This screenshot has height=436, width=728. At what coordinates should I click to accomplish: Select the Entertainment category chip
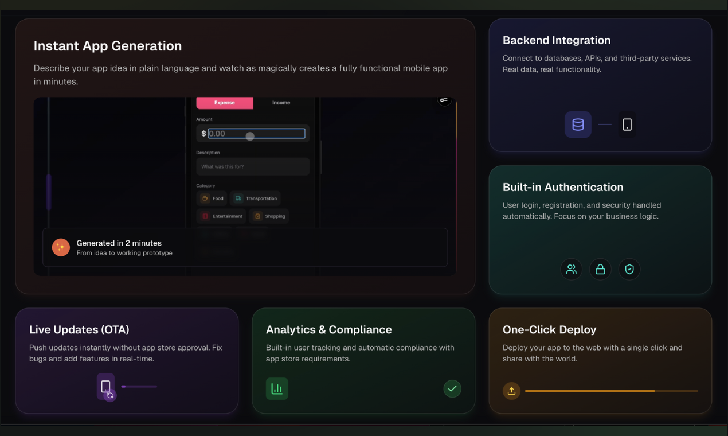tap(222, 216)
